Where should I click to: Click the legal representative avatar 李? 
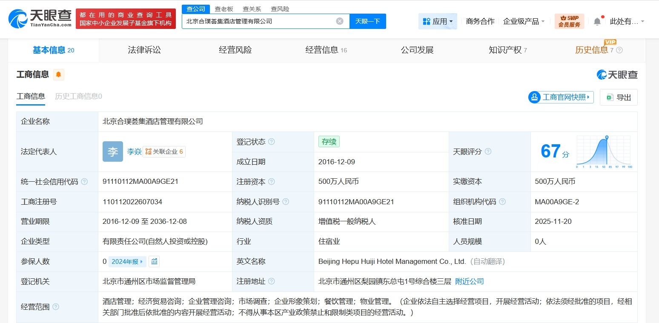tap(112, 151)
